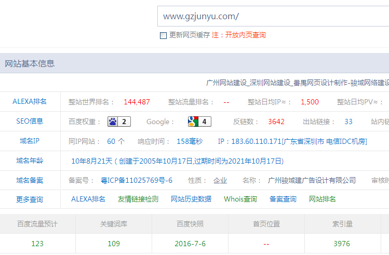
Task: Open the 域名年龄 row label link
Action: click(x=30, y=160)
